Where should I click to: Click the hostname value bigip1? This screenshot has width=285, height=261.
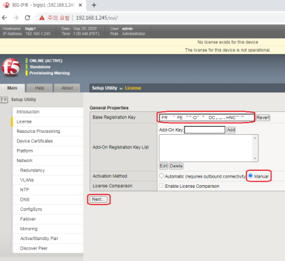click(x=31, y=28)
